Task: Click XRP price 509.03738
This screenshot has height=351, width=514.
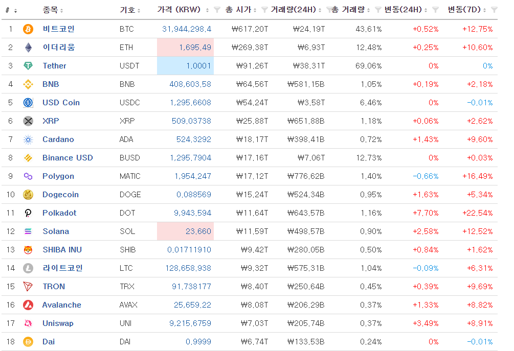Action: [x=191, y=121]
